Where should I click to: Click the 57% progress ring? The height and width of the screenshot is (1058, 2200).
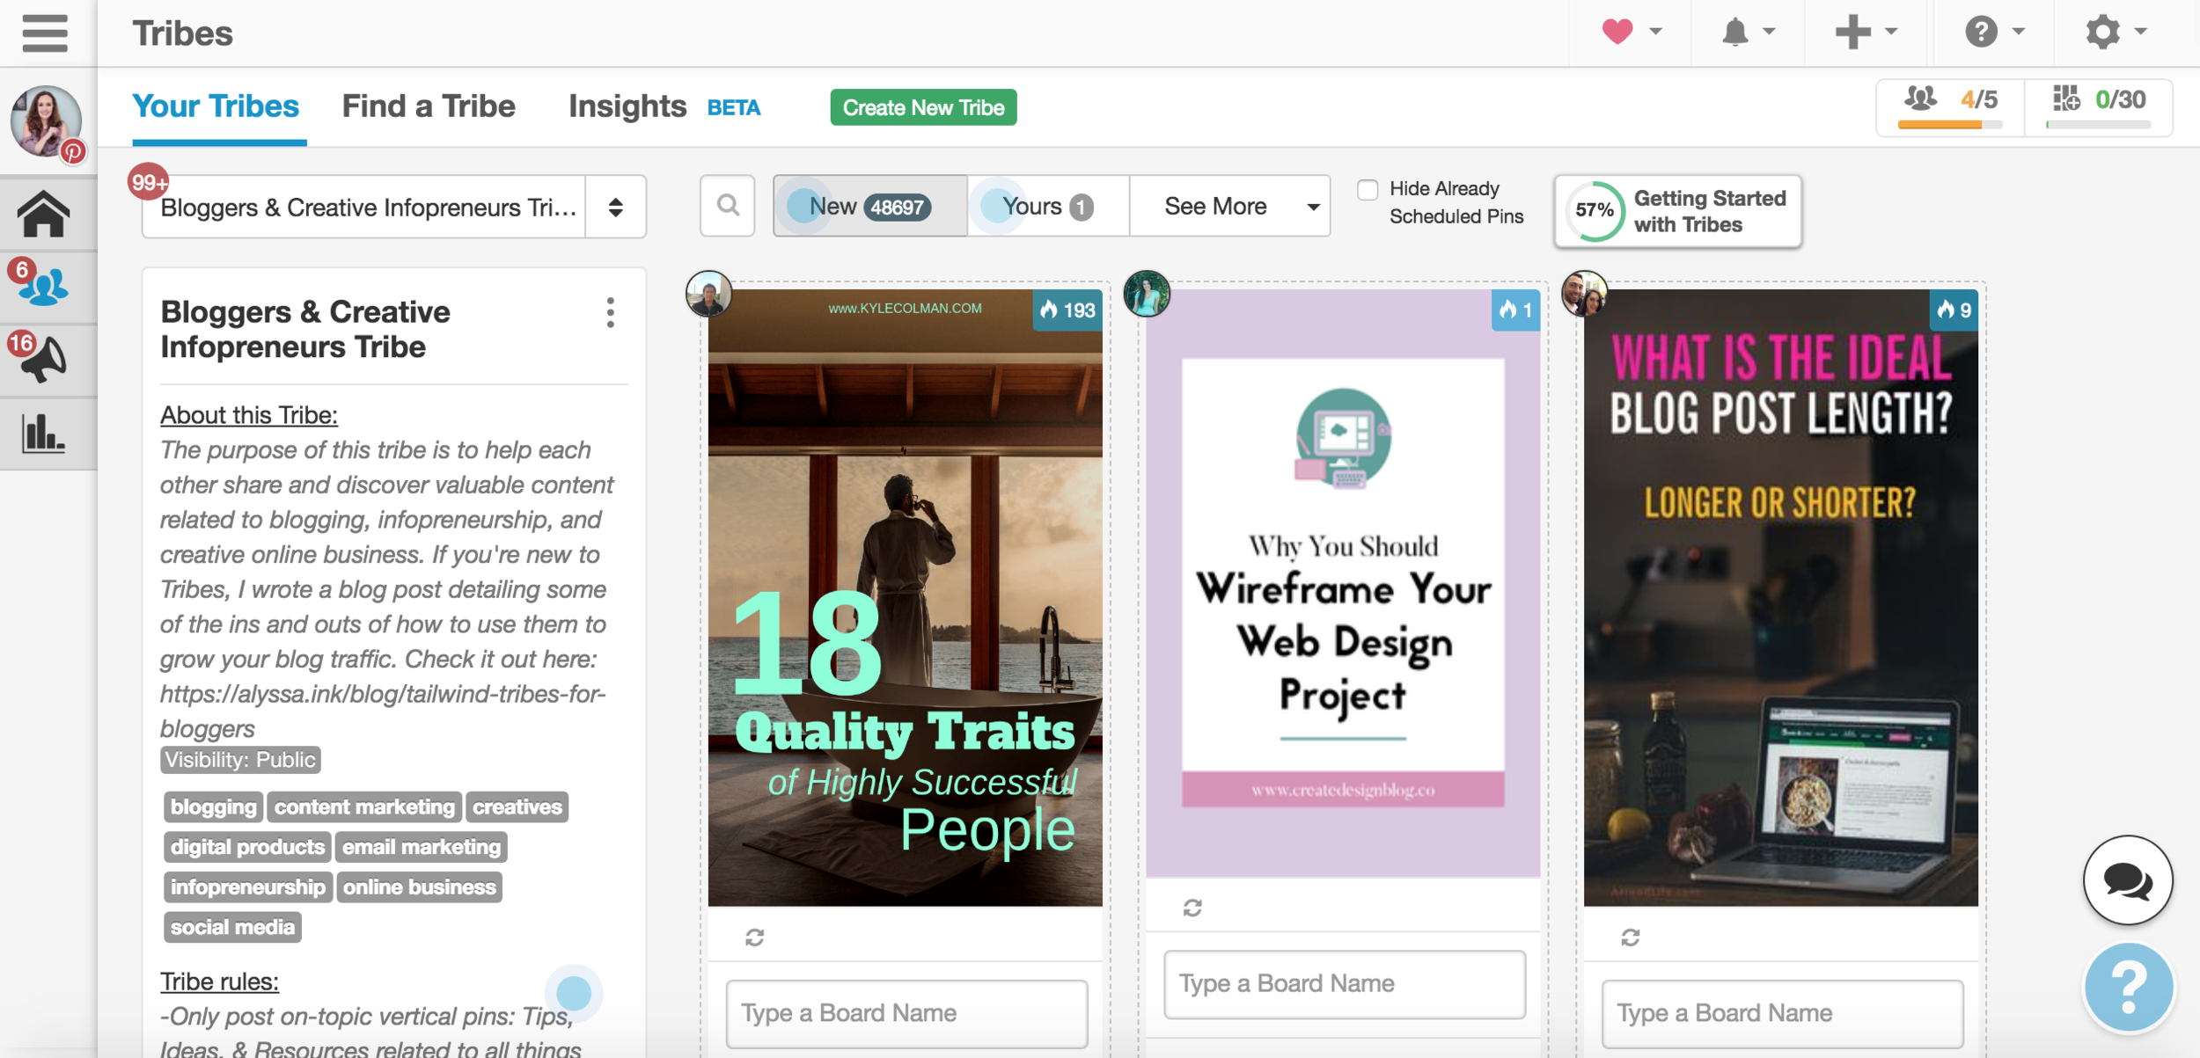(x=1594, y=211)
